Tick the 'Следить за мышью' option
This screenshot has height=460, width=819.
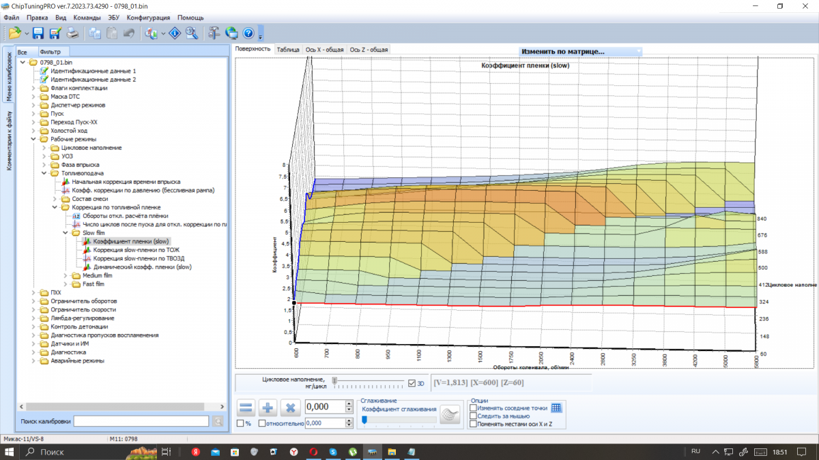pos(474,416)
